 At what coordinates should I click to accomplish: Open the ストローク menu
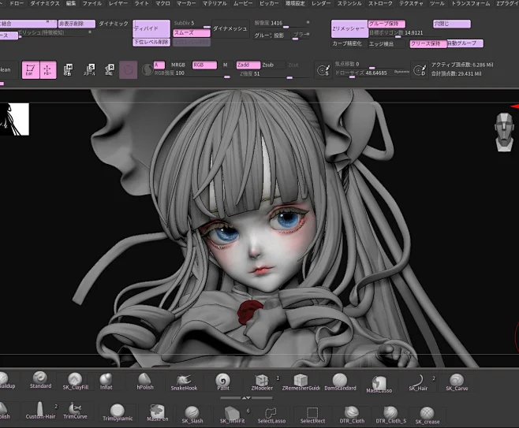(380, 4)
